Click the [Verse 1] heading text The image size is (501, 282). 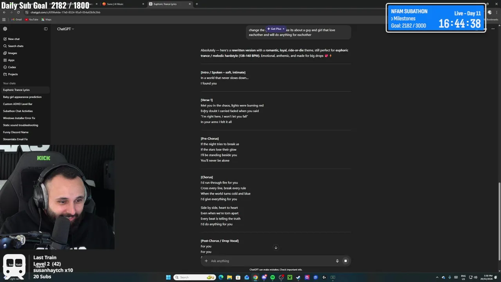pos(207,100)
